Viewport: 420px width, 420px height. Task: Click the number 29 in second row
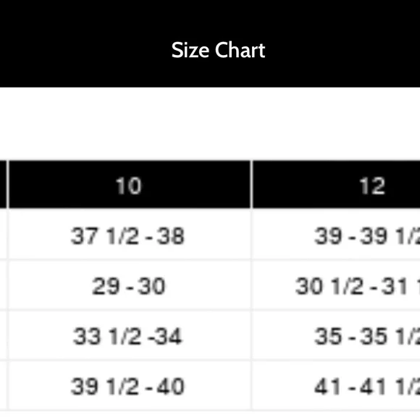click(106, 286)
